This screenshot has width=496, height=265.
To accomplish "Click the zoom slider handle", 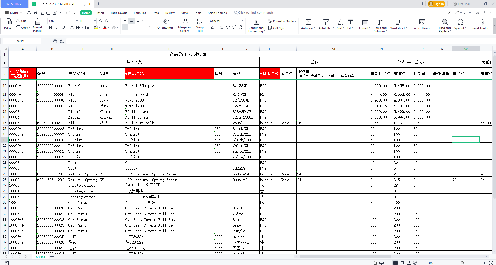I will (462, 263).
